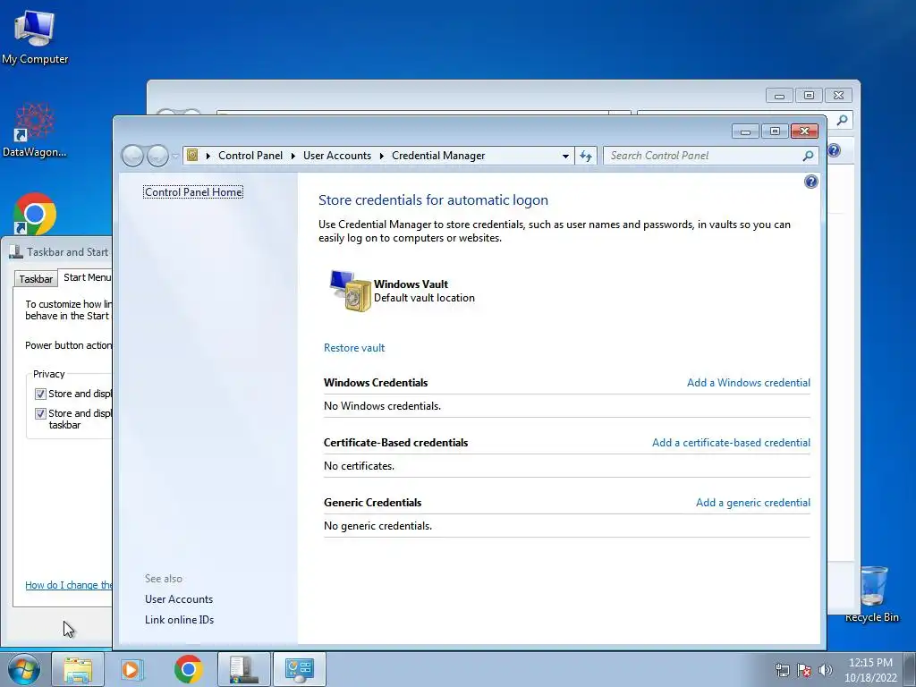Go to Control Panel Home

point(193,191)
